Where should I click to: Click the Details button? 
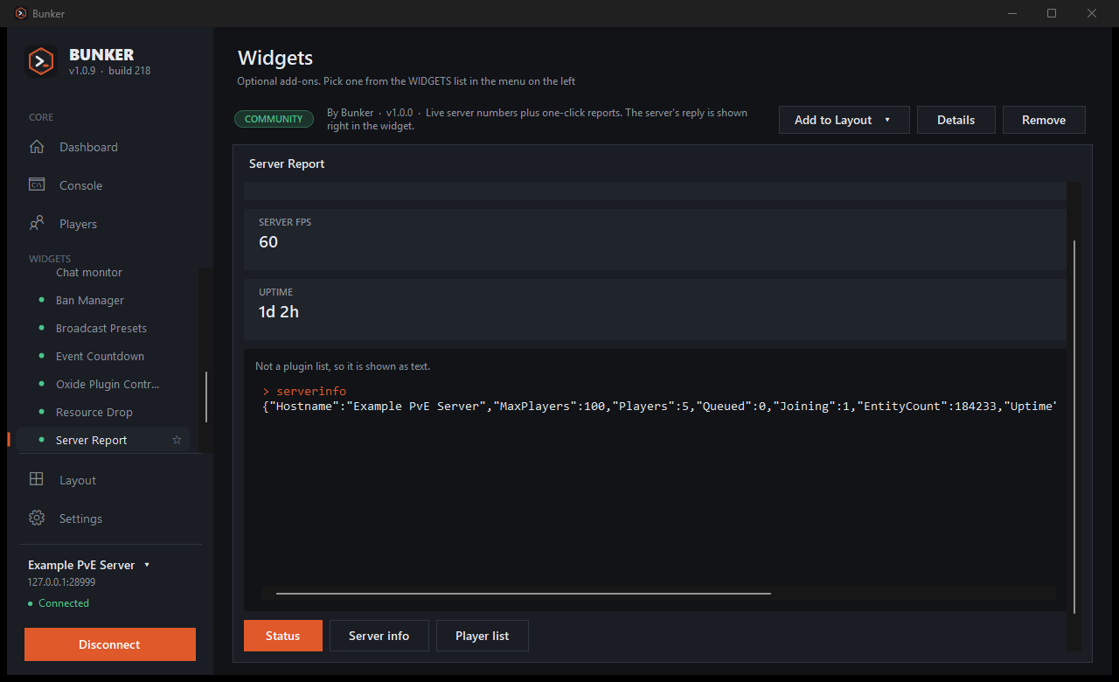[956, 120]
